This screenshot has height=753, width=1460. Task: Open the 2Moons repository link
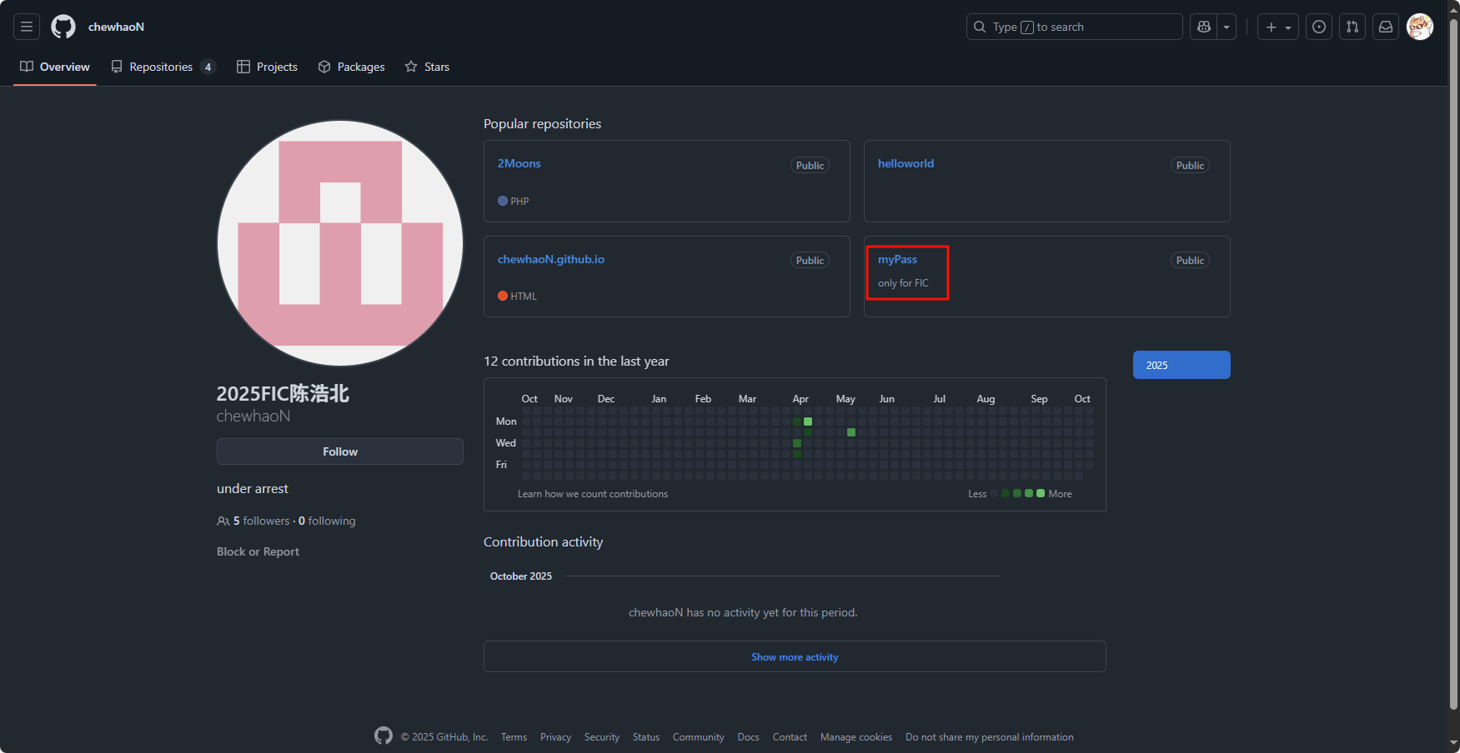(x=519, y=163)
